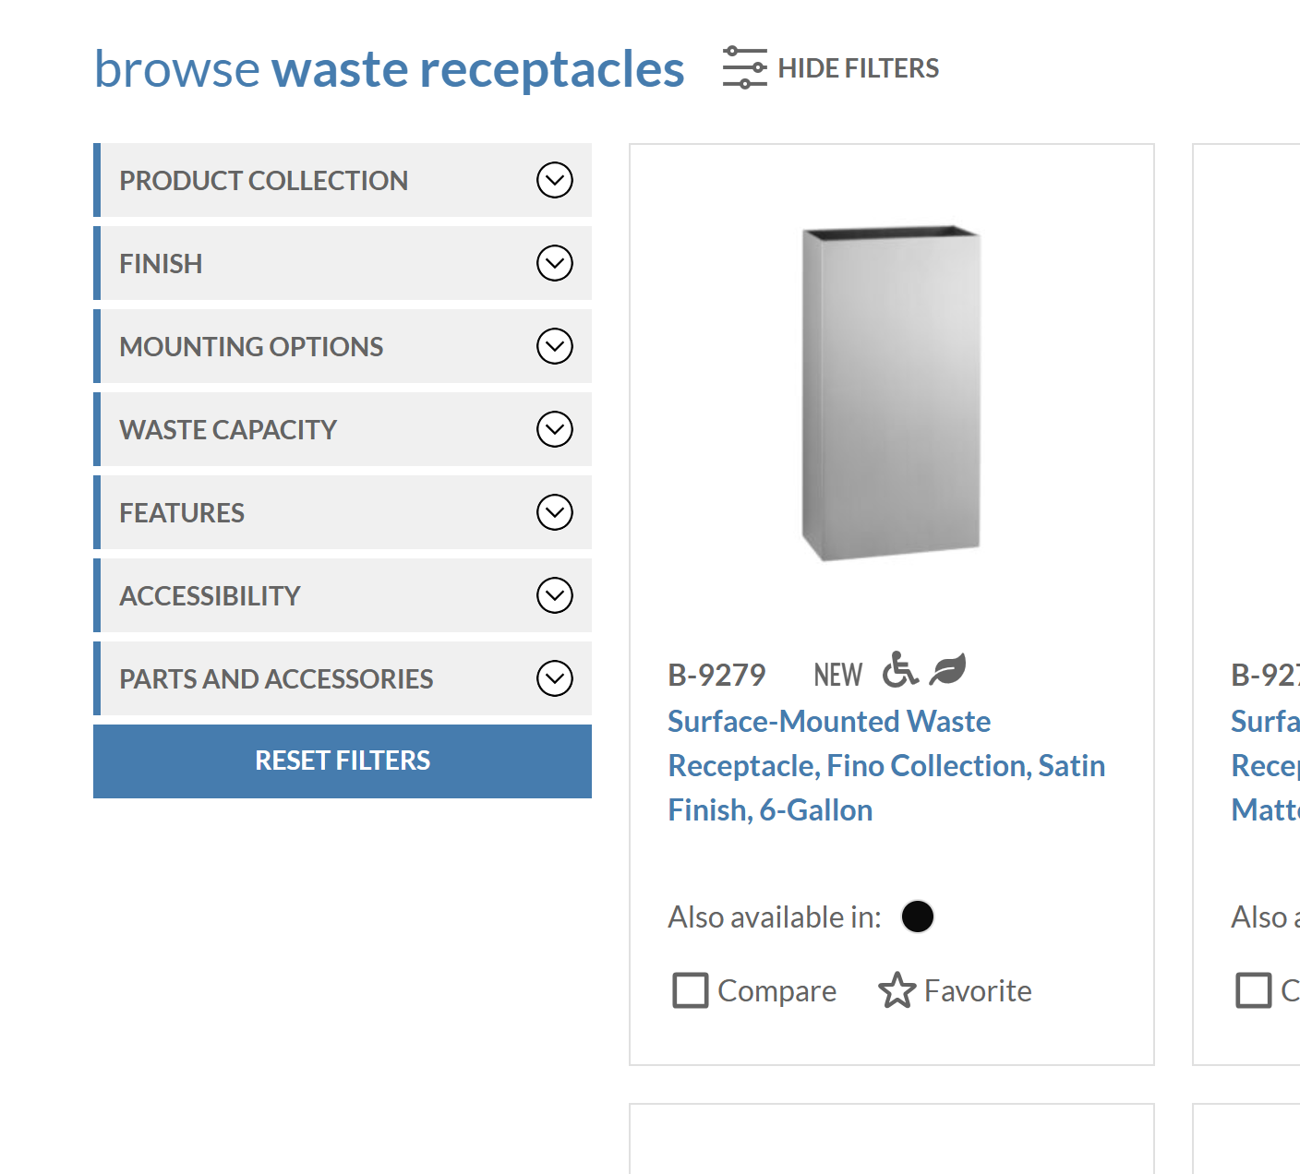Open the Waste Capacity filter dropdown
Image resolution: width=1300 pixels, height=1174 pixels.
(x=343, y=429)
